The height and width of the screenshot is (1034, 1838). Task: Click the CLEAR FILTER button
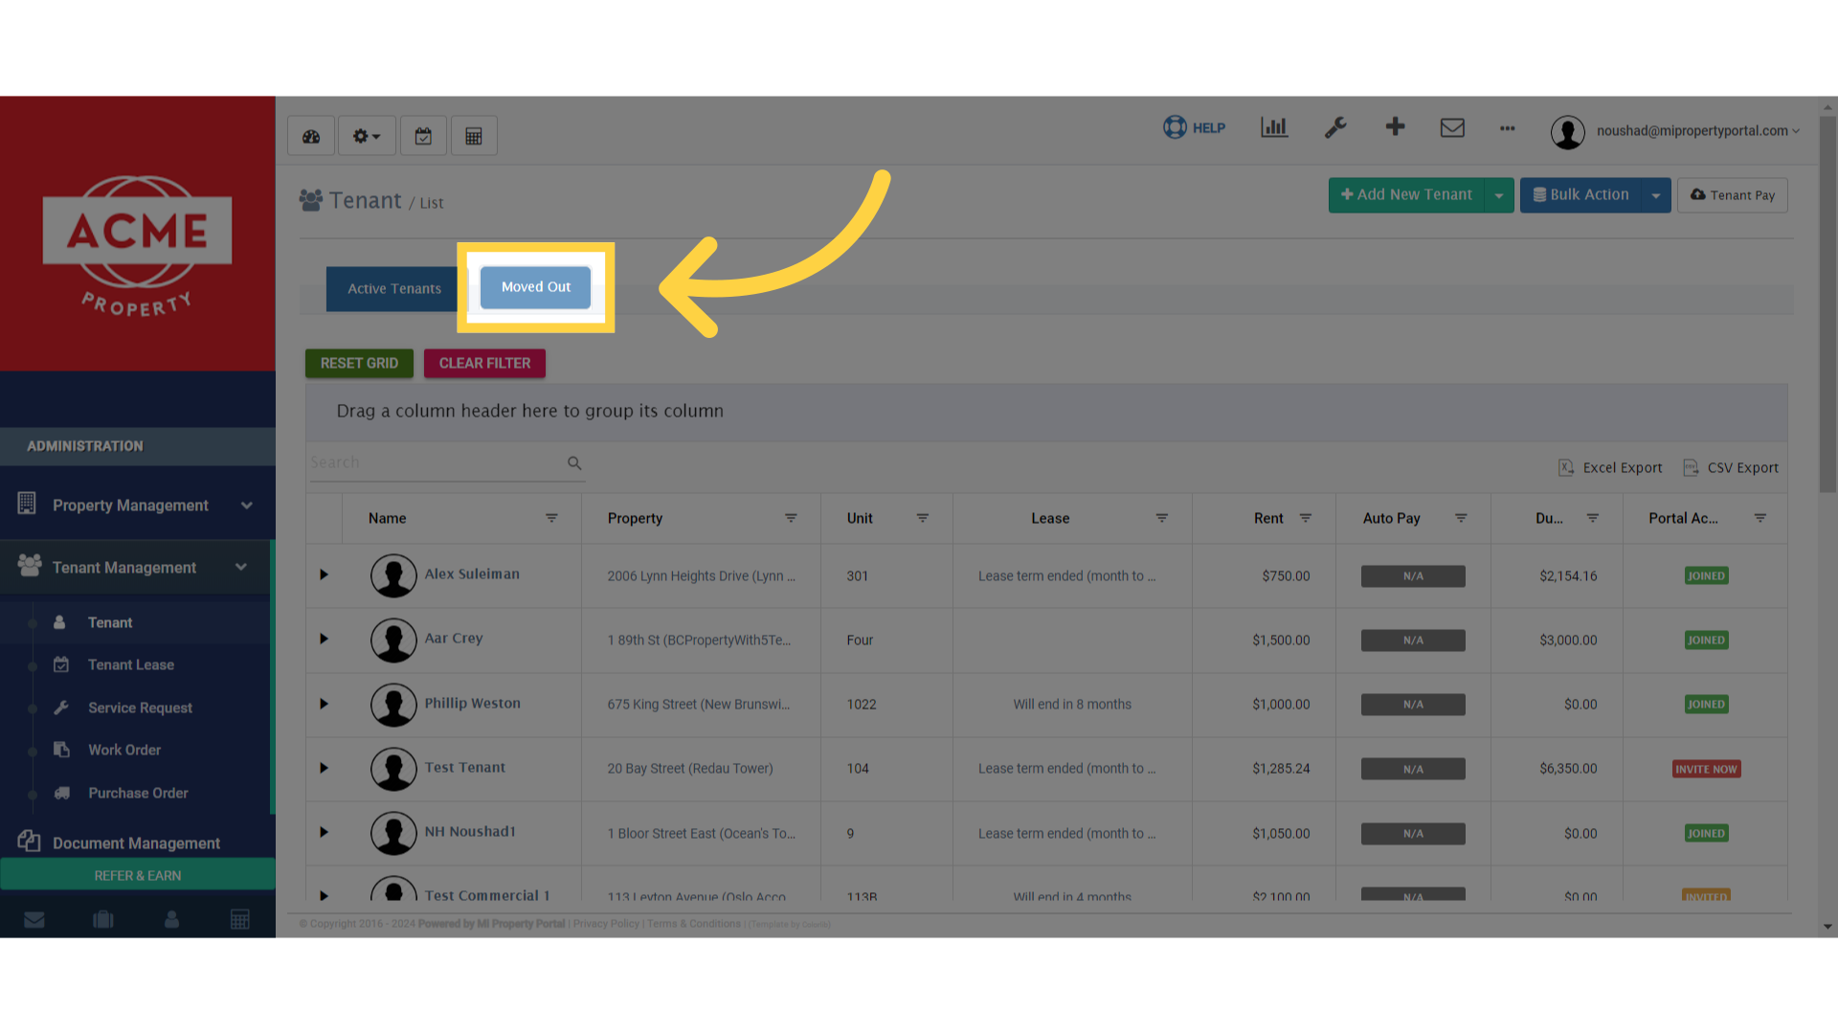coord(484,364)
